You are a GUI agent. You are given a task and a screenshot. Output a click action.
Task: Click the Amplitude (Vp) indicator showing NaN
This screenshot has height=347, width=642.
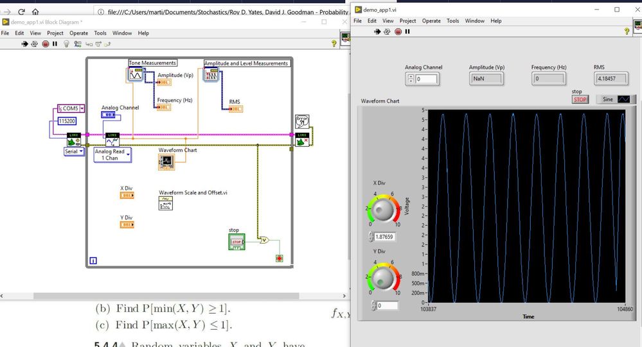[x=486, y=78]
